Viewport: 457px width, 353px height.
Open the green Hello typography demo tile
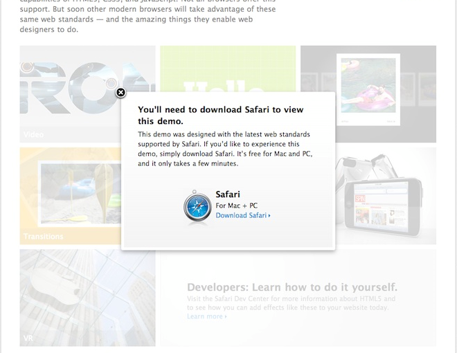pyautogui.click(x=228, y=69)
